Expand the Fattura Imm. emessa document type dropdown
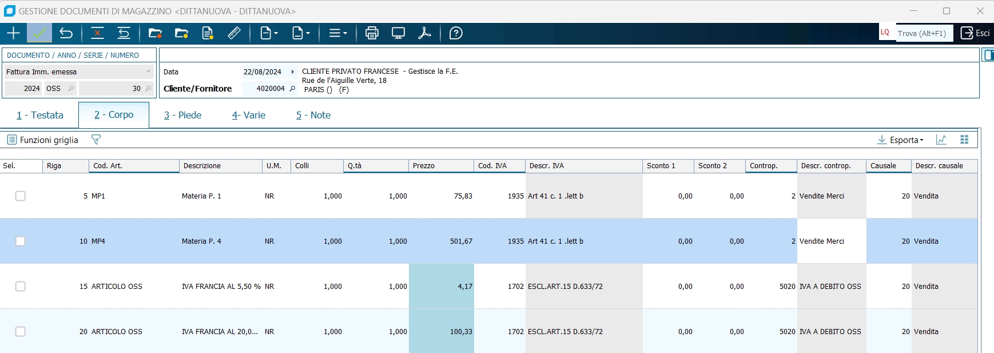The height and width of the screenshot is (353, 994). point(148,72)
